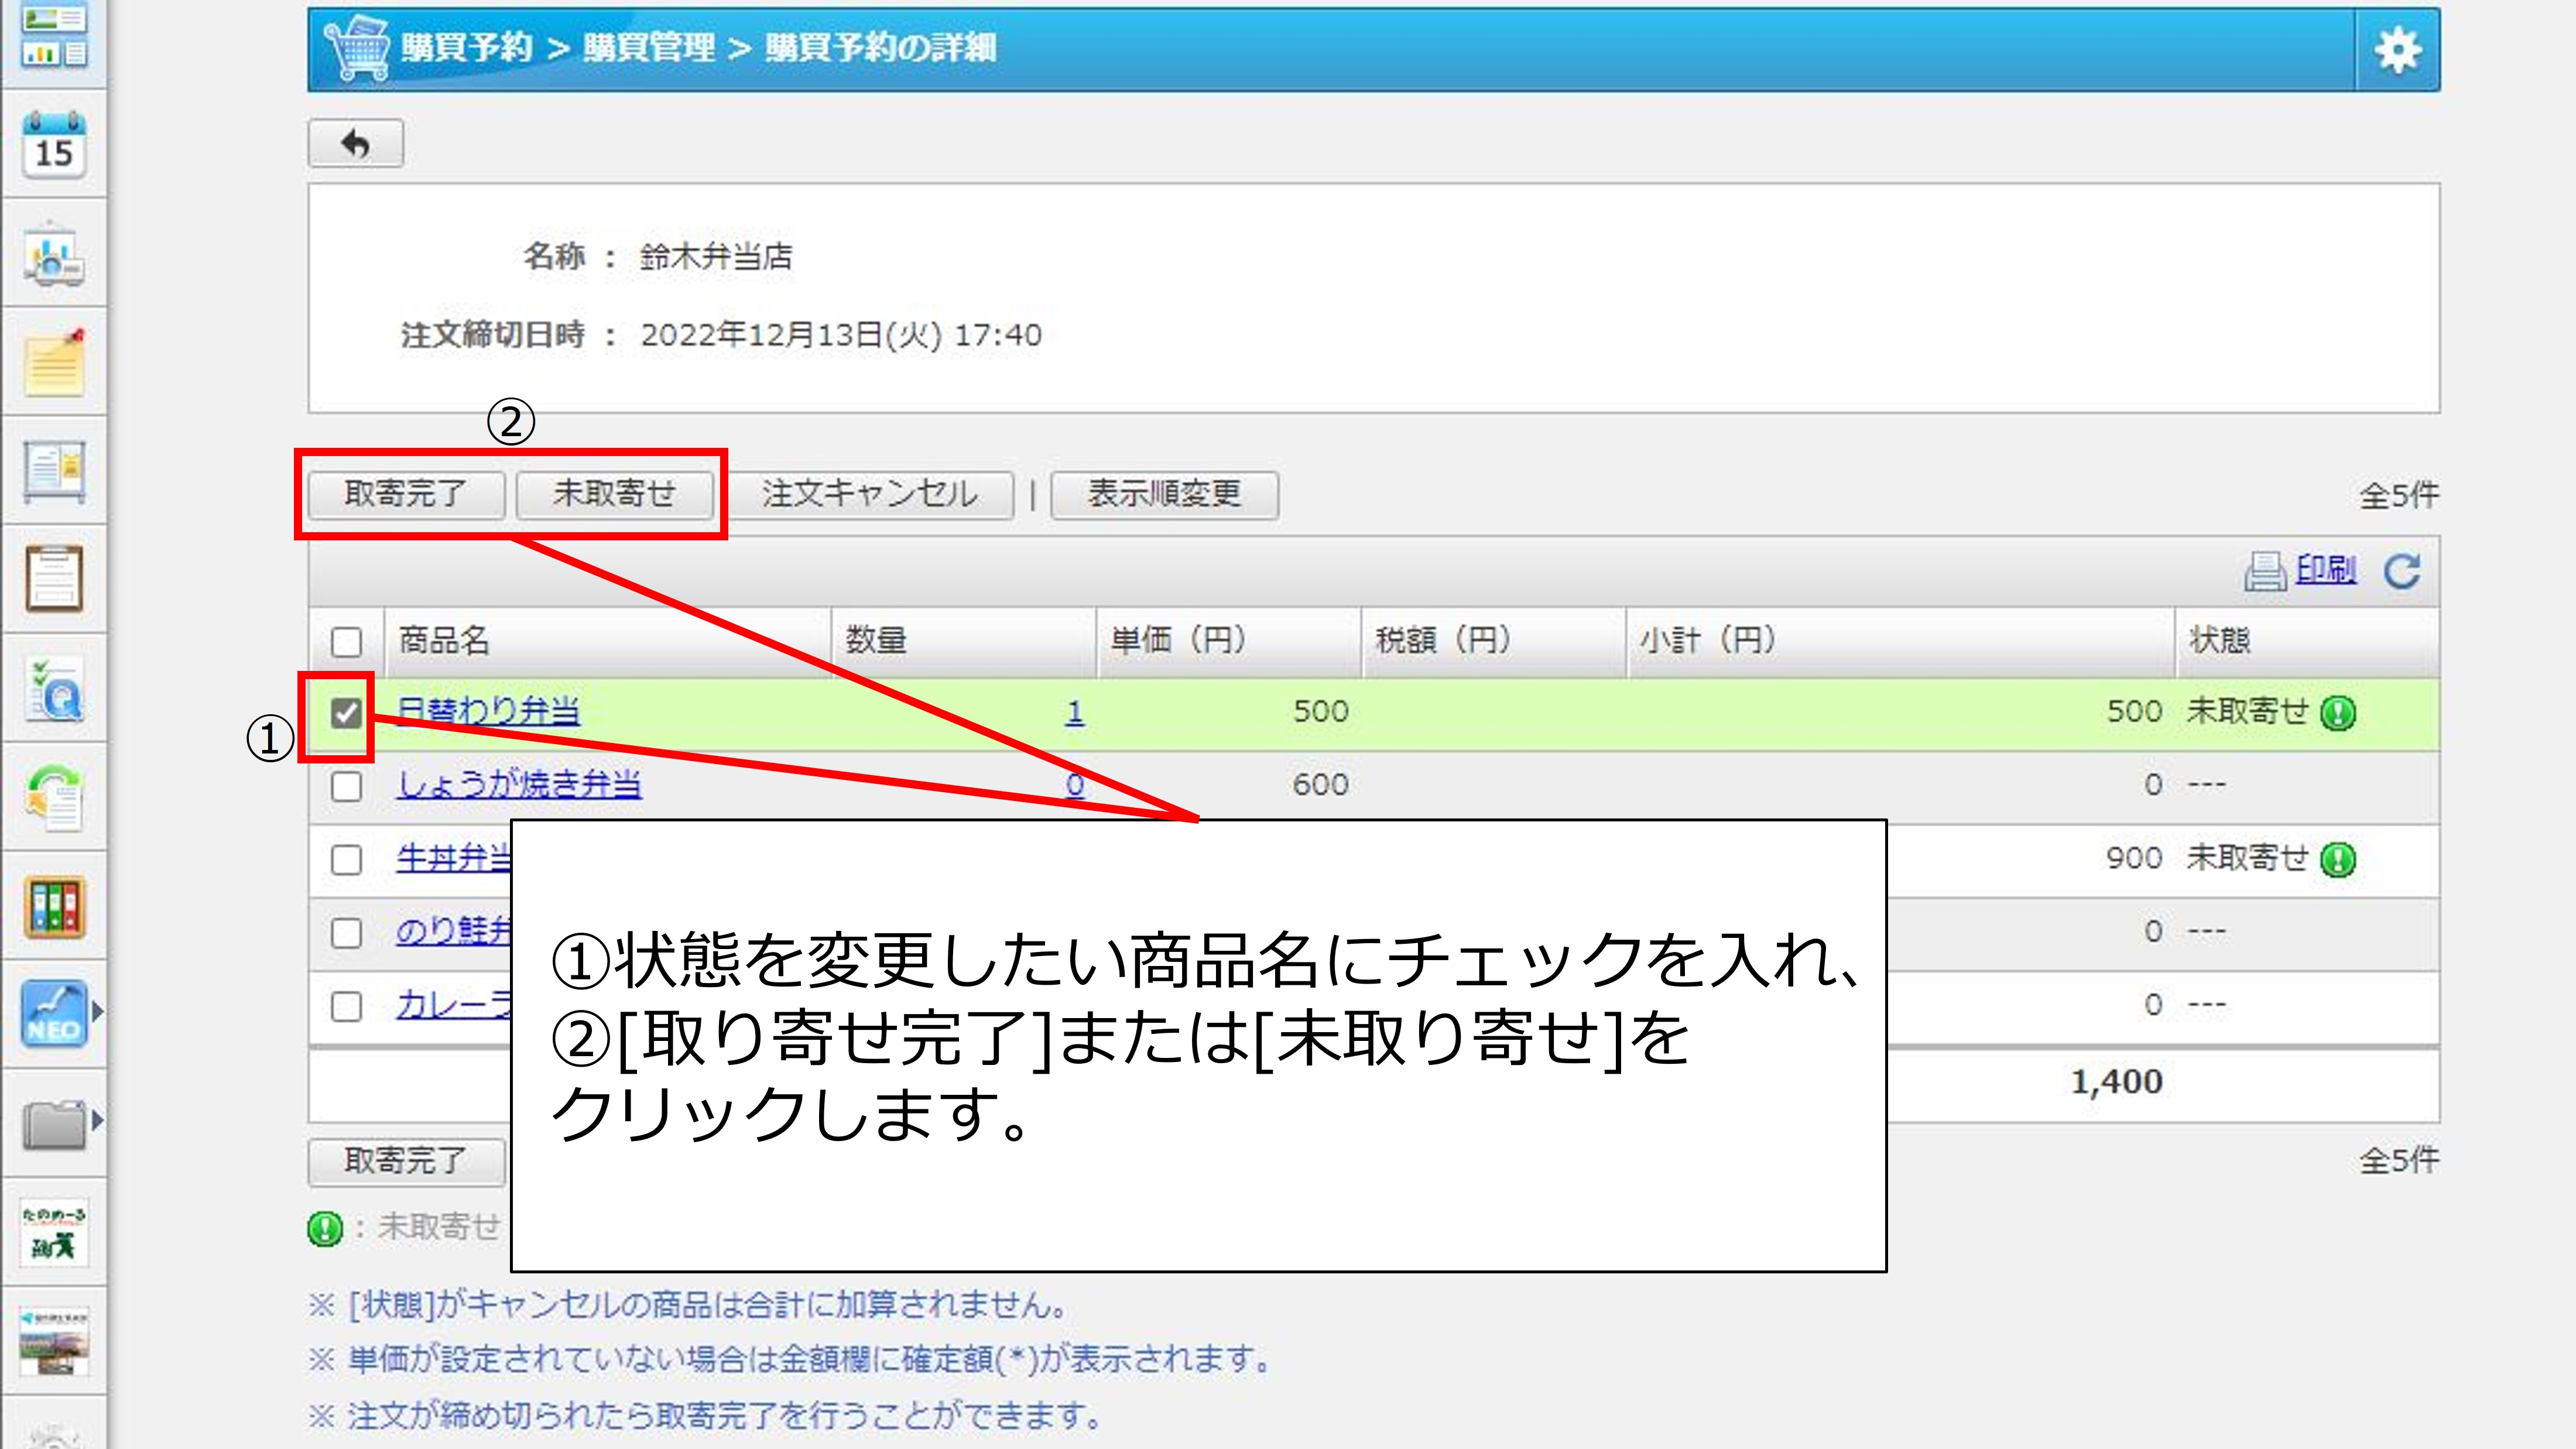
Task: Click the 未取寄せ button
Action: click(614, 494)
